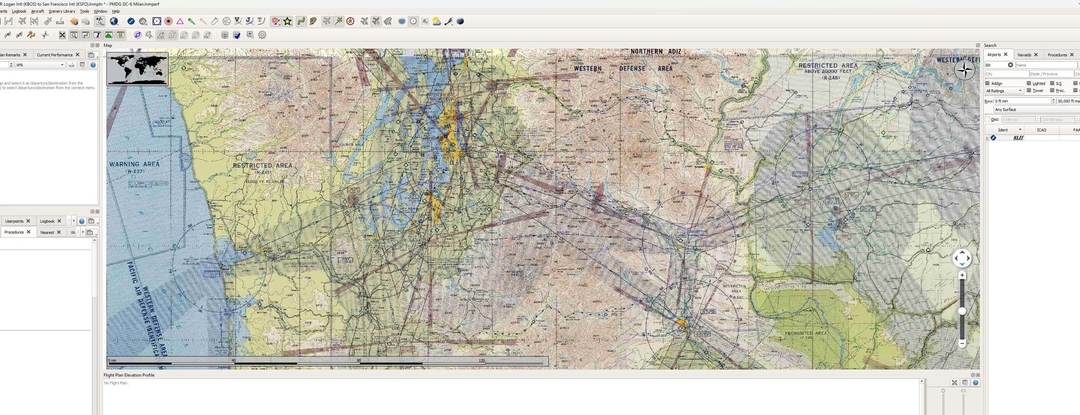Click the map zoom in plus button
Viewport: 1080px width, 415px height.
[x=962, y=276]
